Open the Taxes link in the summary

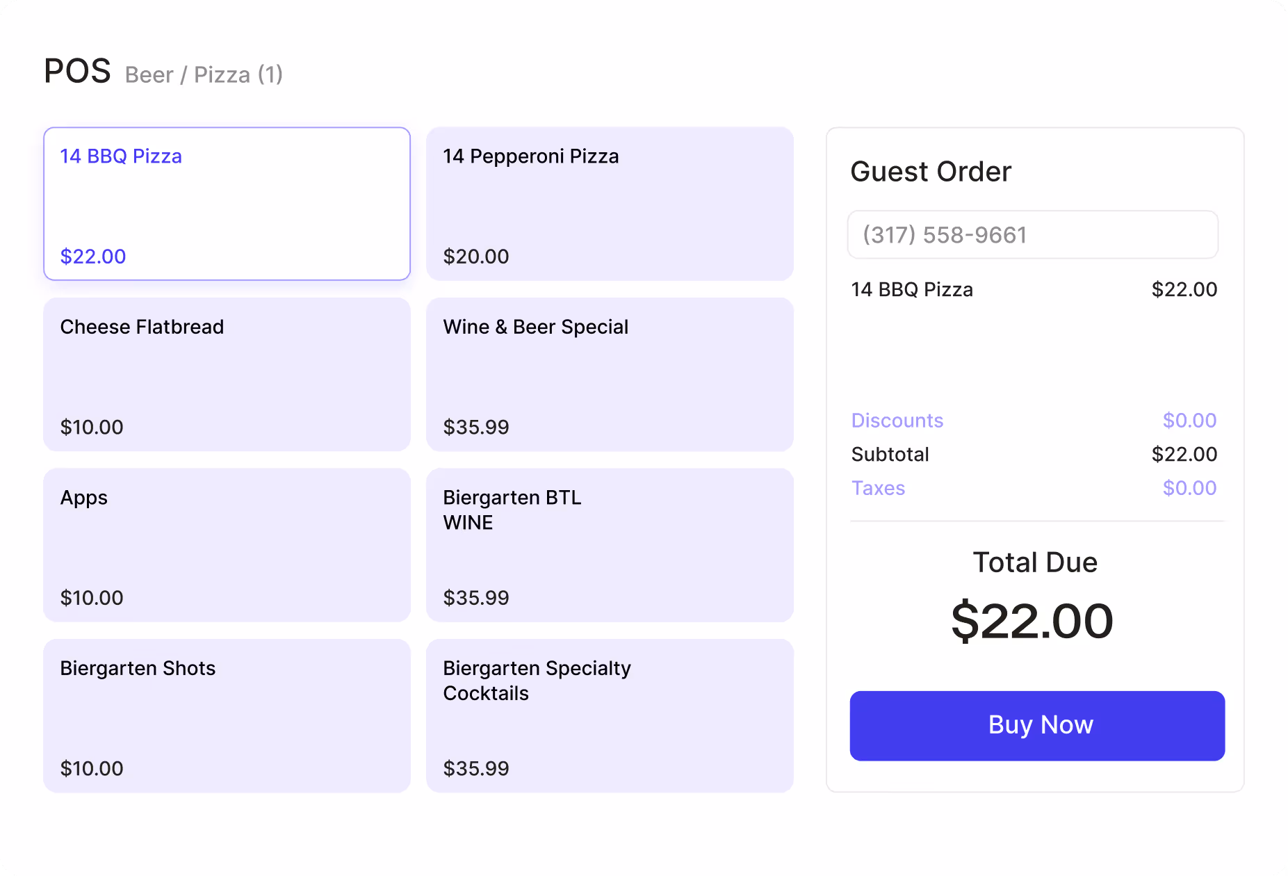(x=878, y=488)
